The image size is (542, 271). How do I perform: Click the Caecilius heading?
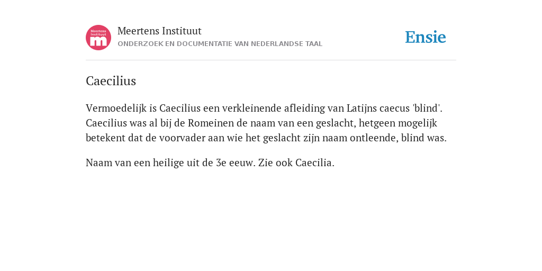tap(111, 81)
